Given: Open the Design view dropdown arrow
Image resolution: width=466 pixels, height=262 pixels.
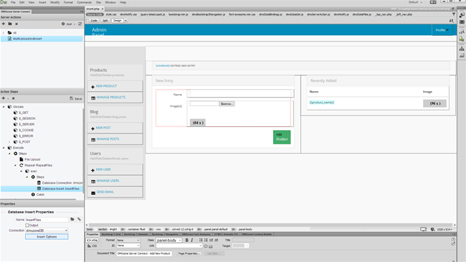Looking at the screenshot, I should coord(125,21).
